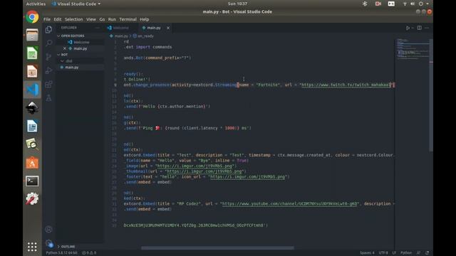
Task: Open the Help menu
Action: 144,19
